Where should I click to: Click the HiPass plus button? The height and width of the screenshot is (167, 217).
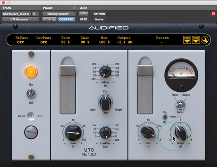tap(114, 82)
